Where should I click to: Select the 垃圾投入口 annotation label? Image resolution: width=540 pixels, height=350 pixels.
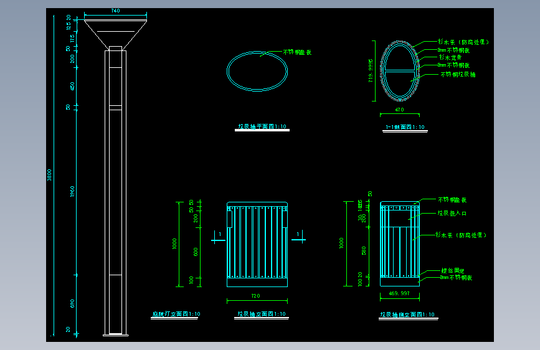tap(452, 213)
